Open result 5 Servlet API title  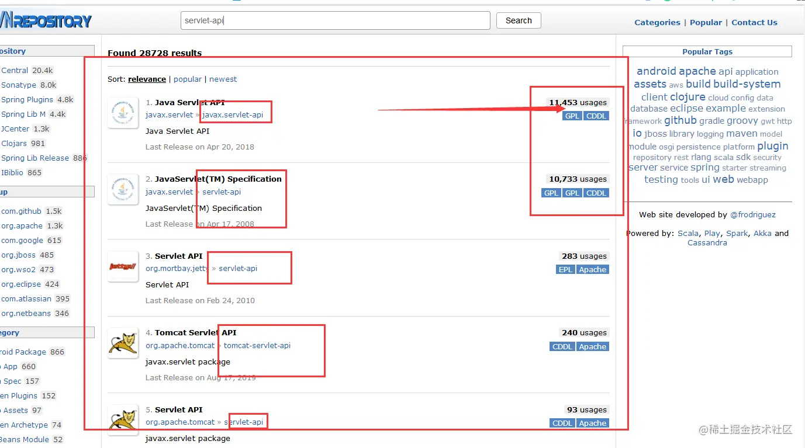pyautogui.click(x=179, y=409)
